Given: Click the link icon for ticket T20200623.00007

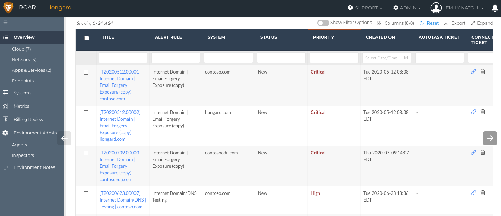Looking at the screenshot, I should click(x=473, y=193).
